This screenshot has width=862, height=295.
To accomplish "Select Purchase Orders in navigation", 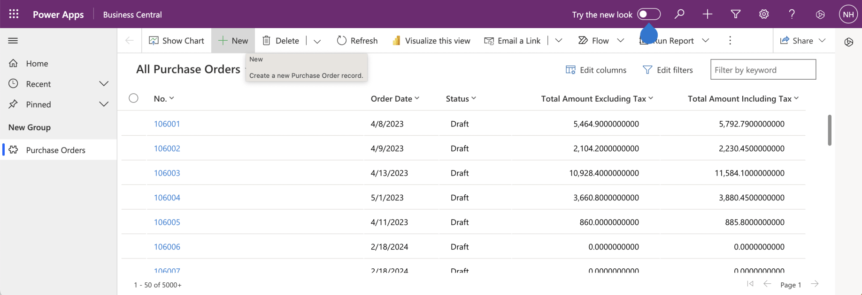I will pyautogui.click(x=55, y=150).
